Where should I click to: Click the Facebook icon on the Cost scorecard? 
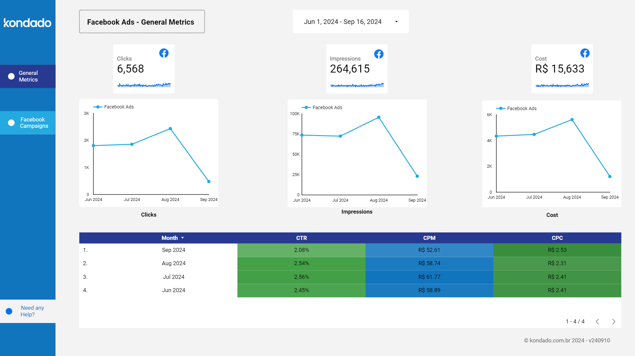(x=585, y=53)
